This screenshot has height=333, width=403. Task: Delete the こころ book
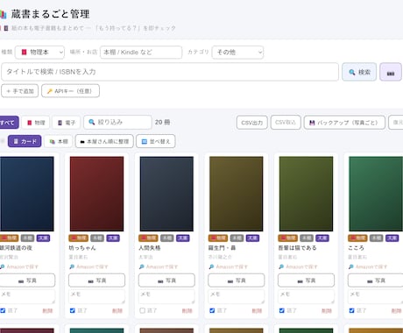(396, 311)
